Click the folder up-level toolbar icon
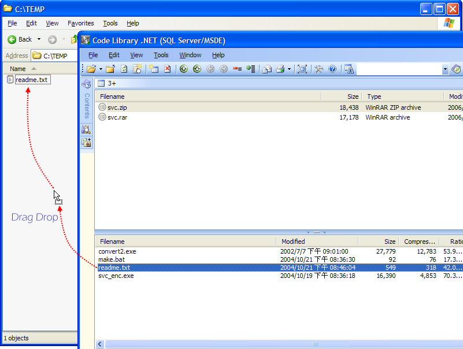 coord(110,69)
